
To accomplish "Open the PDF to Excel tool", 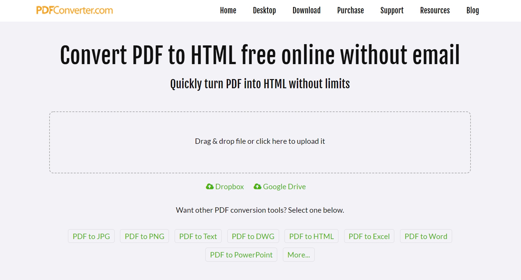I will (369, 236).
